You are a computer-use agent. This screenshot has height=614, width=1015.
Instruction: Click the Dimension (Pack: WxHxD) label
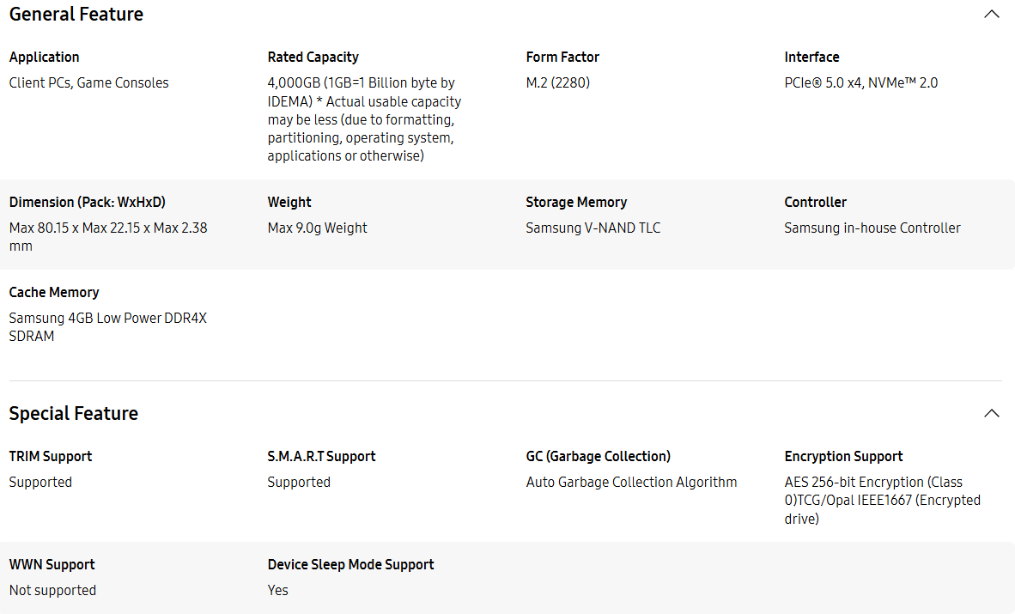click(88, 202)
